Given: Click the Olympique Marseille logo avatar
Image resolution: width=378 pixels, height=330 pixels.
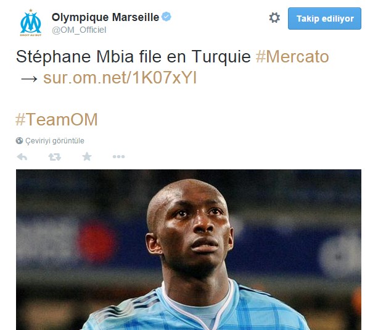Looking at the screenshot, I should (31, 23).
